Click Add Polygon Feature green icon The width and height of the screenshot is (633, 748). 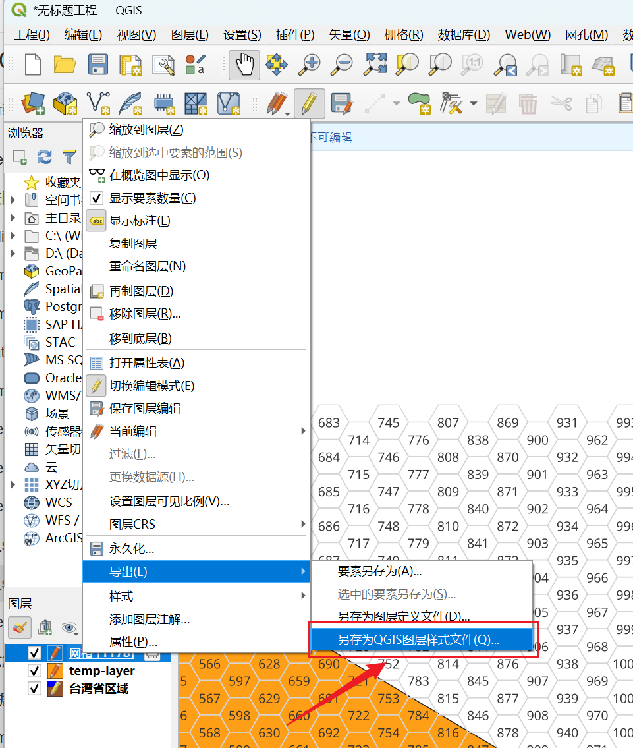[x=420, y=103]
